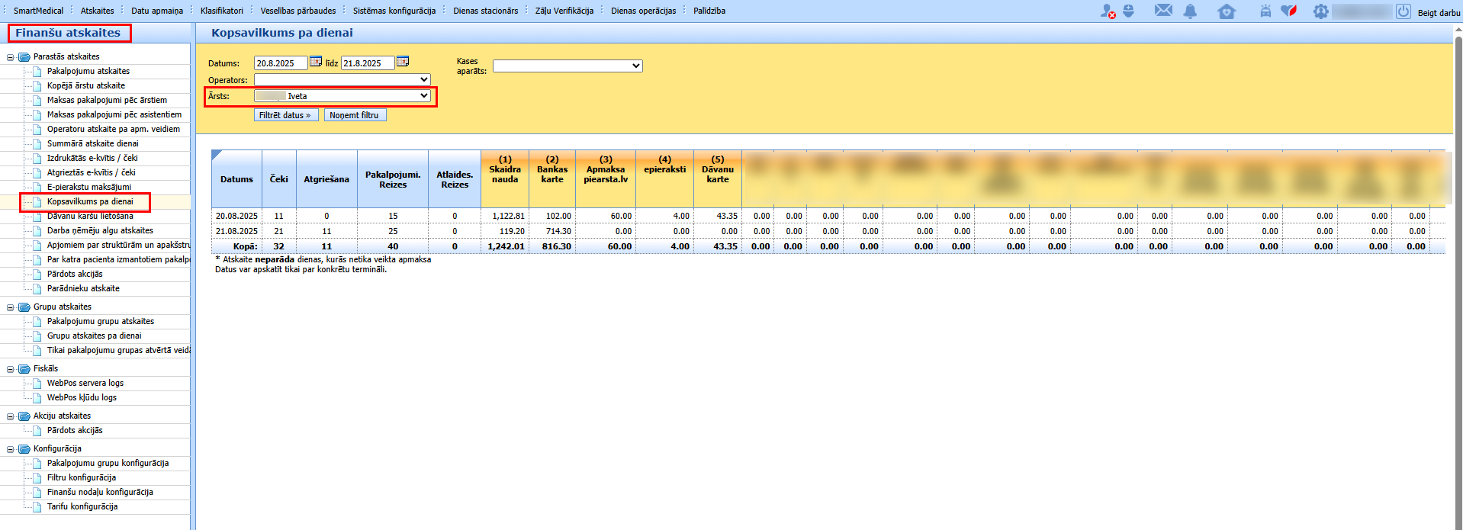This screenshot has width=1463, height=530.
Task: Click document icon beside Pakalpojumu atskaites
Action: pos(37,71)
